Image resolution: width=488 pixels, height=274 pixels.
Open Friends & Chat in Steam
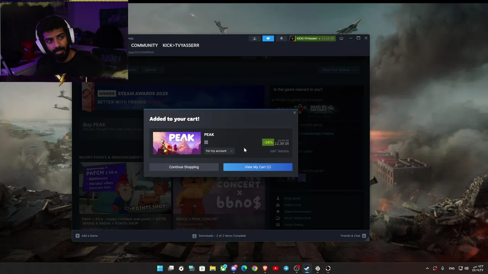pyautogui.click(x=353, y=236)
